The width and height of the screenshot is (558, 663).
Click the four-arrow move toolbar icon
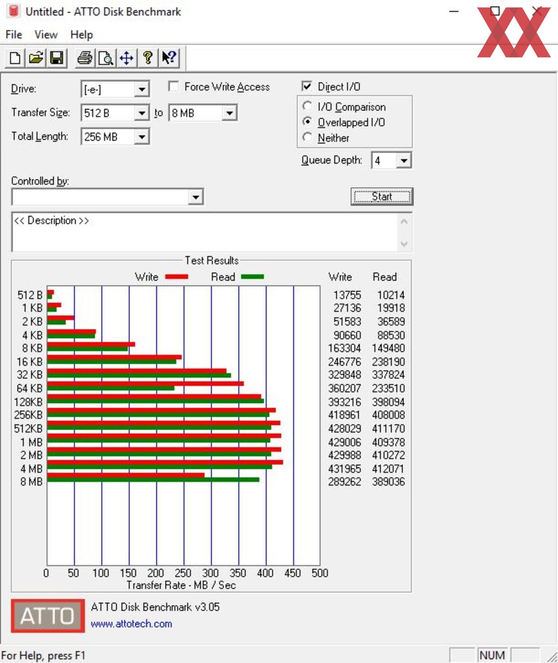tap(126, 58)
